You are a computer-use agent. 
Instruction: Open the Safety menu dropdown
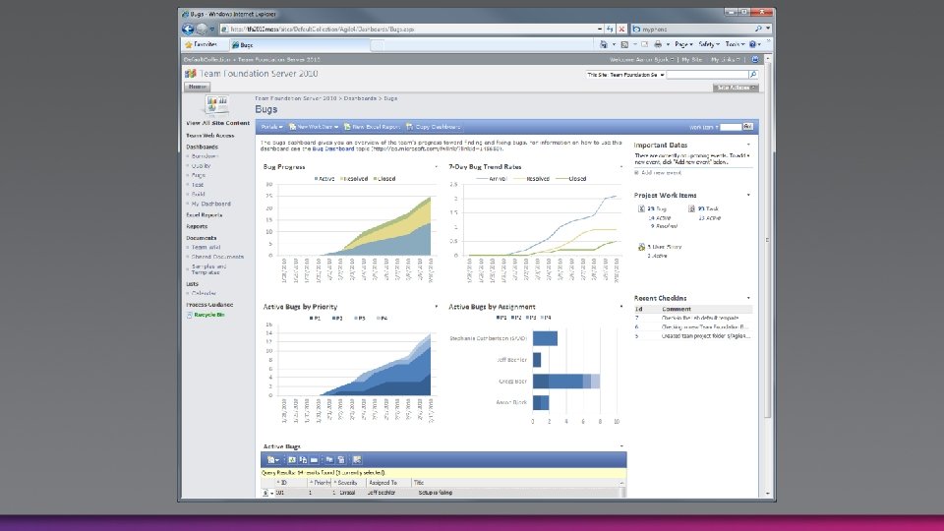[709, 44]
